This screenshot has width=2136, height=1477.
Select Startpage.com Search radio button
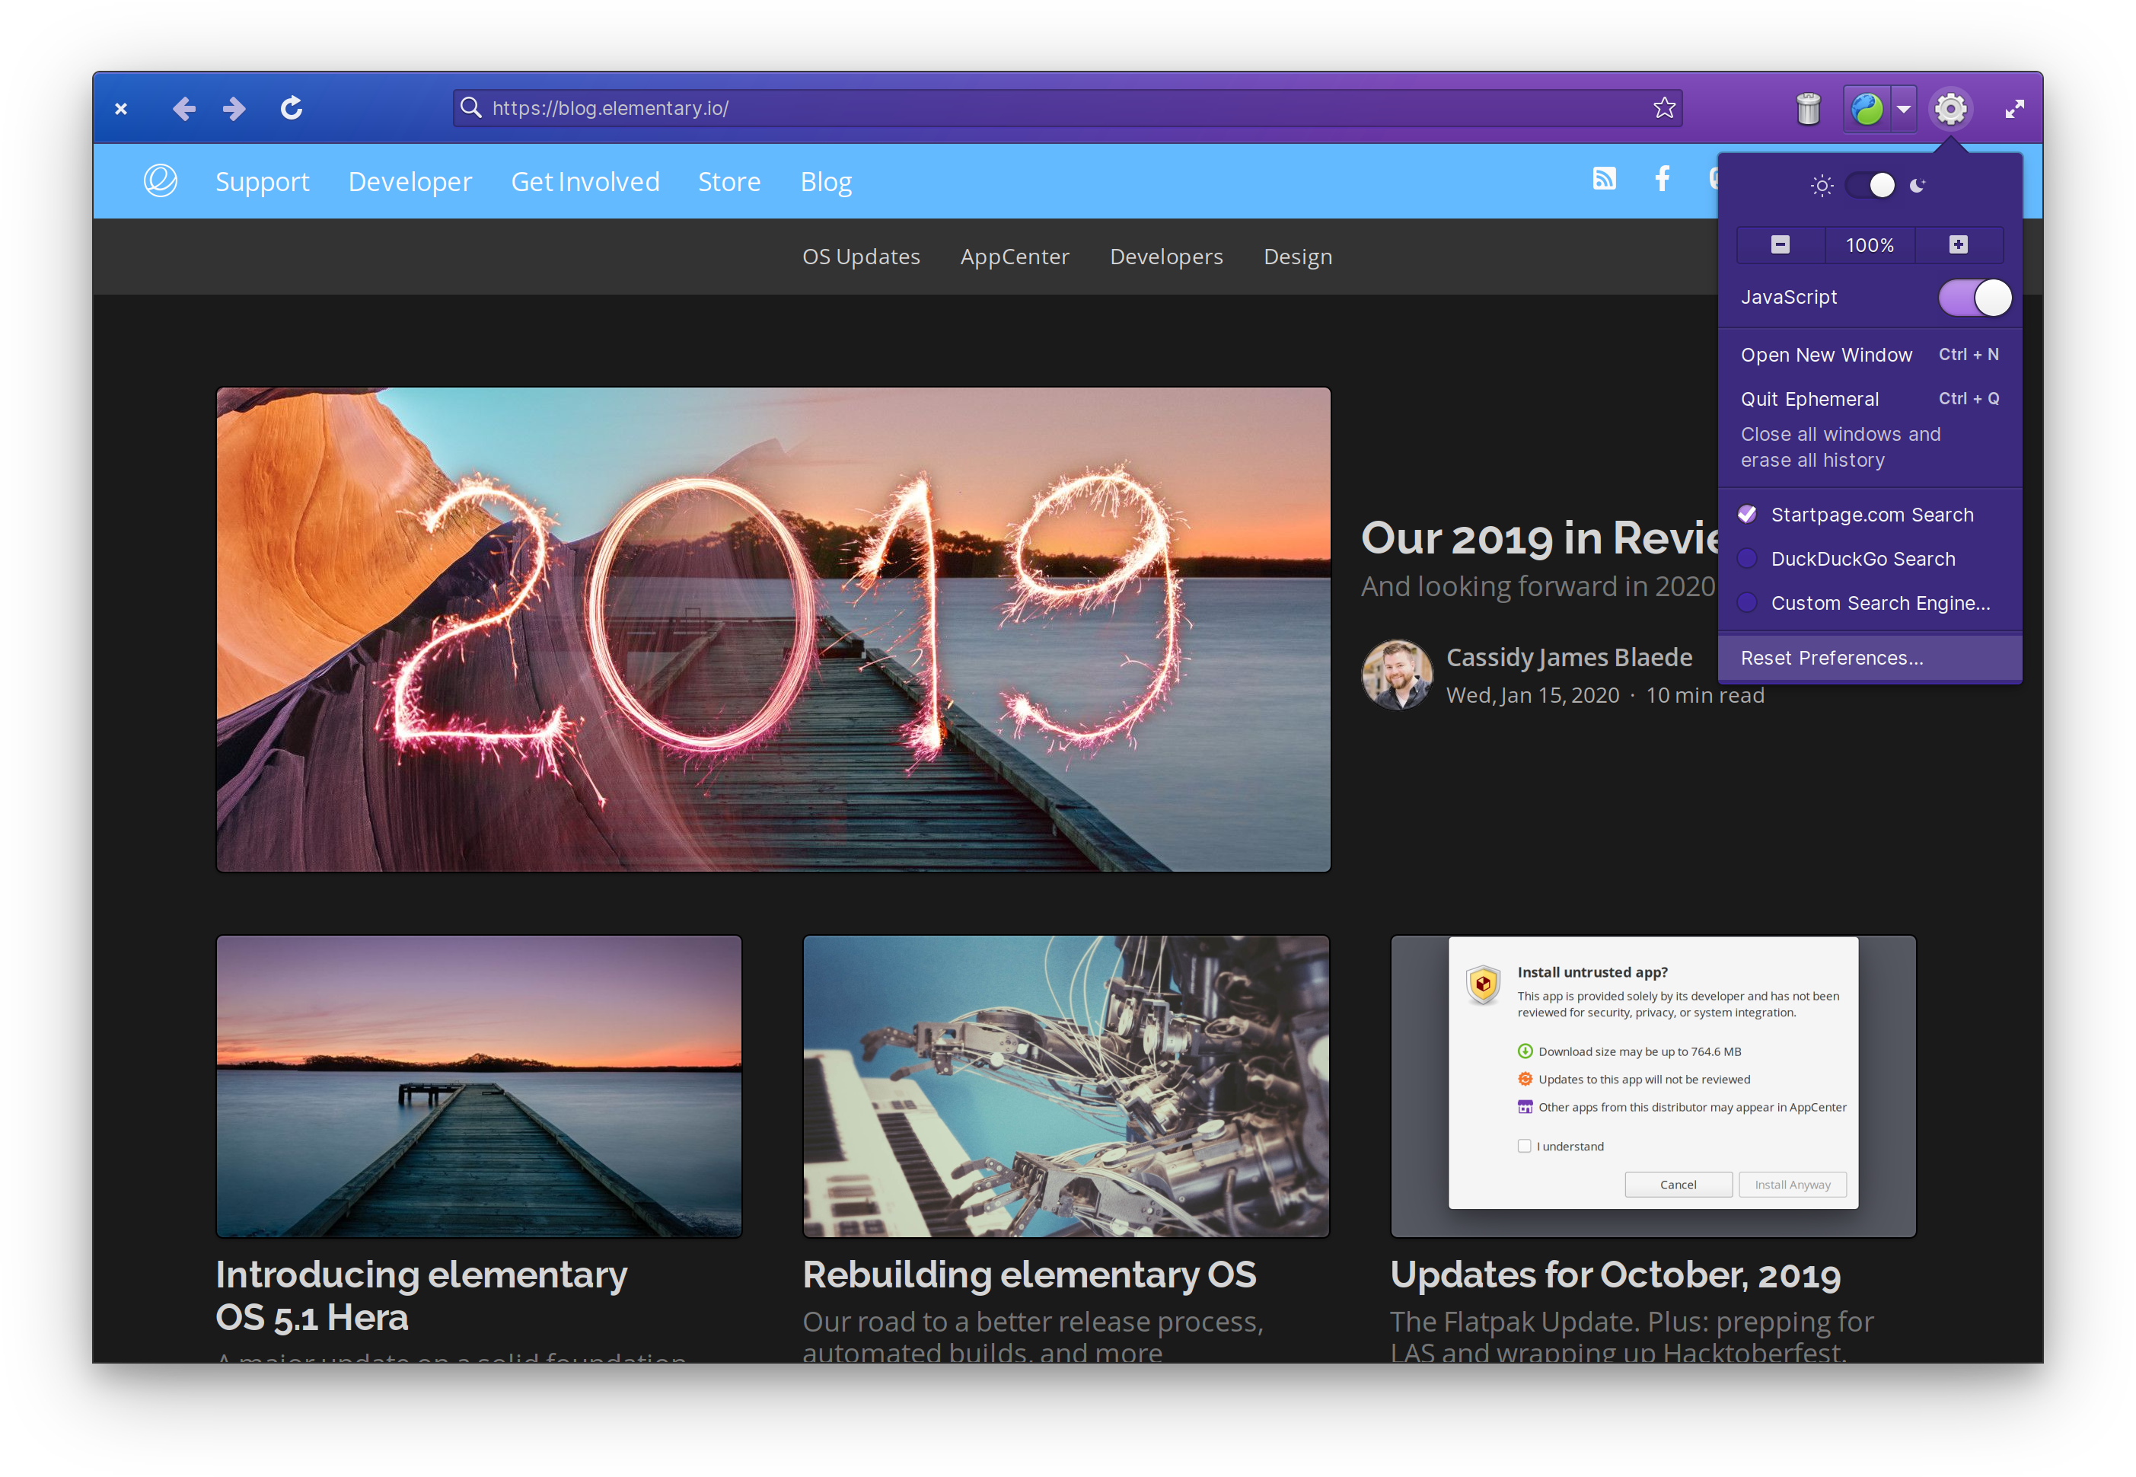(1750, 513)
